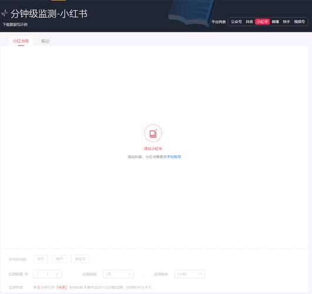
Task: Switch to the 笔记 tab
Action: tap(45, 41)
